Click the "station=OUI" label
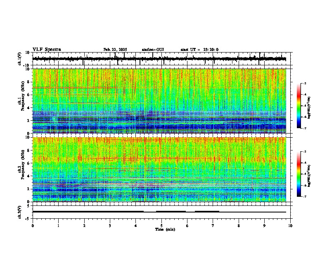This screenshot has height=253, width=327. (x=153, y=50)
